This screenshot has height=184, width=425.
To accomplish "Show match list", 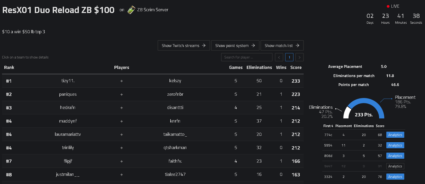I will [x=282, y=46].
